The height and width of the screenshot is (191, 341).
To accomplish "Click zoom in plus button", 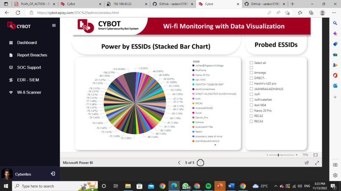I will tap(297, 155).
